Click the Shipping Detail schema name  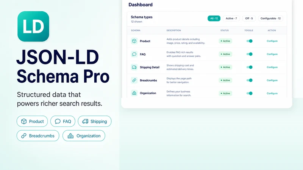[x=150, y=67]
